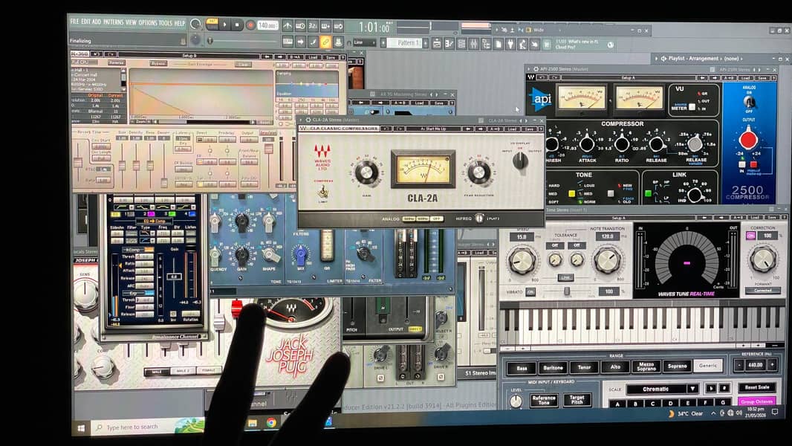Click CLA-2A Gain knob

(x=366, y=173)
